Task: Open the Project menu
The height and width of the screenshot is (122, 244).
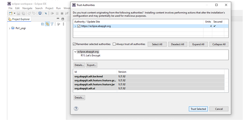Action: pos(49,8)
